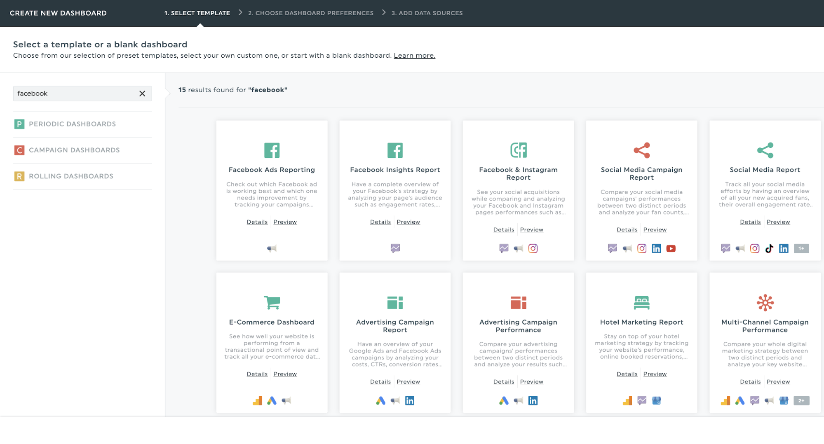Screen dimensions: 824x444
Task: Click the Facebook & Instagram Report icon
Action: point(518,150)
